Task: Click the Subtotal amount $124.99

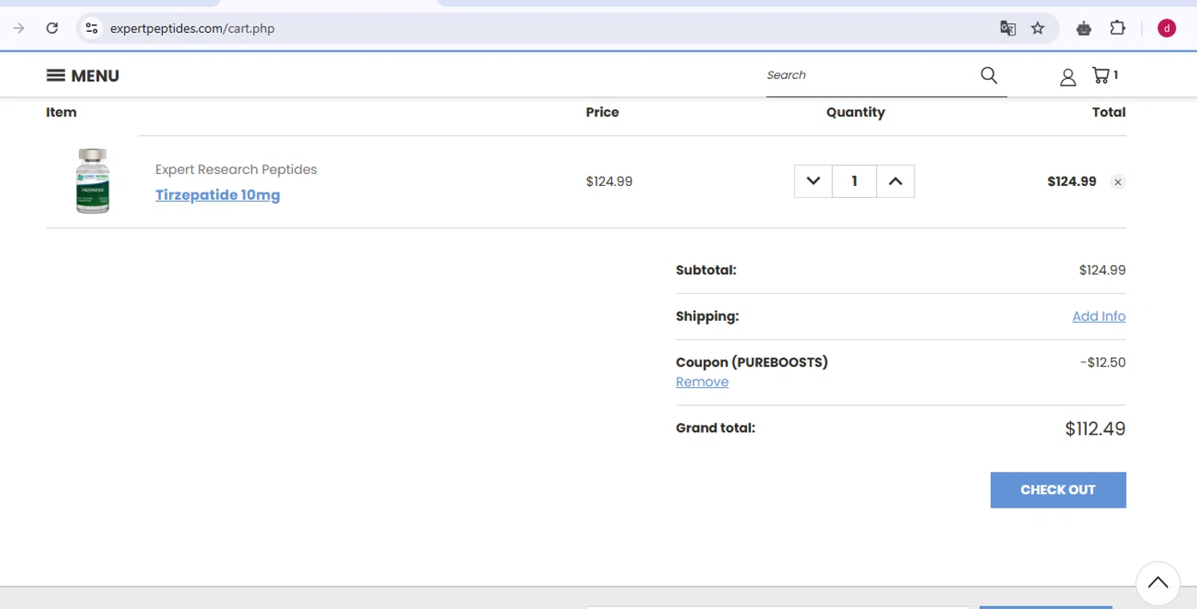Action: click(x=1102, y=270)
